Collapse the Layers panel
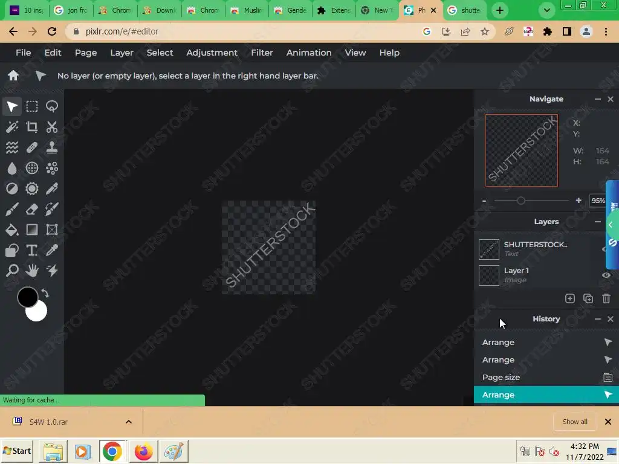This screenshot has width=619, height=464. coord(598,222)
